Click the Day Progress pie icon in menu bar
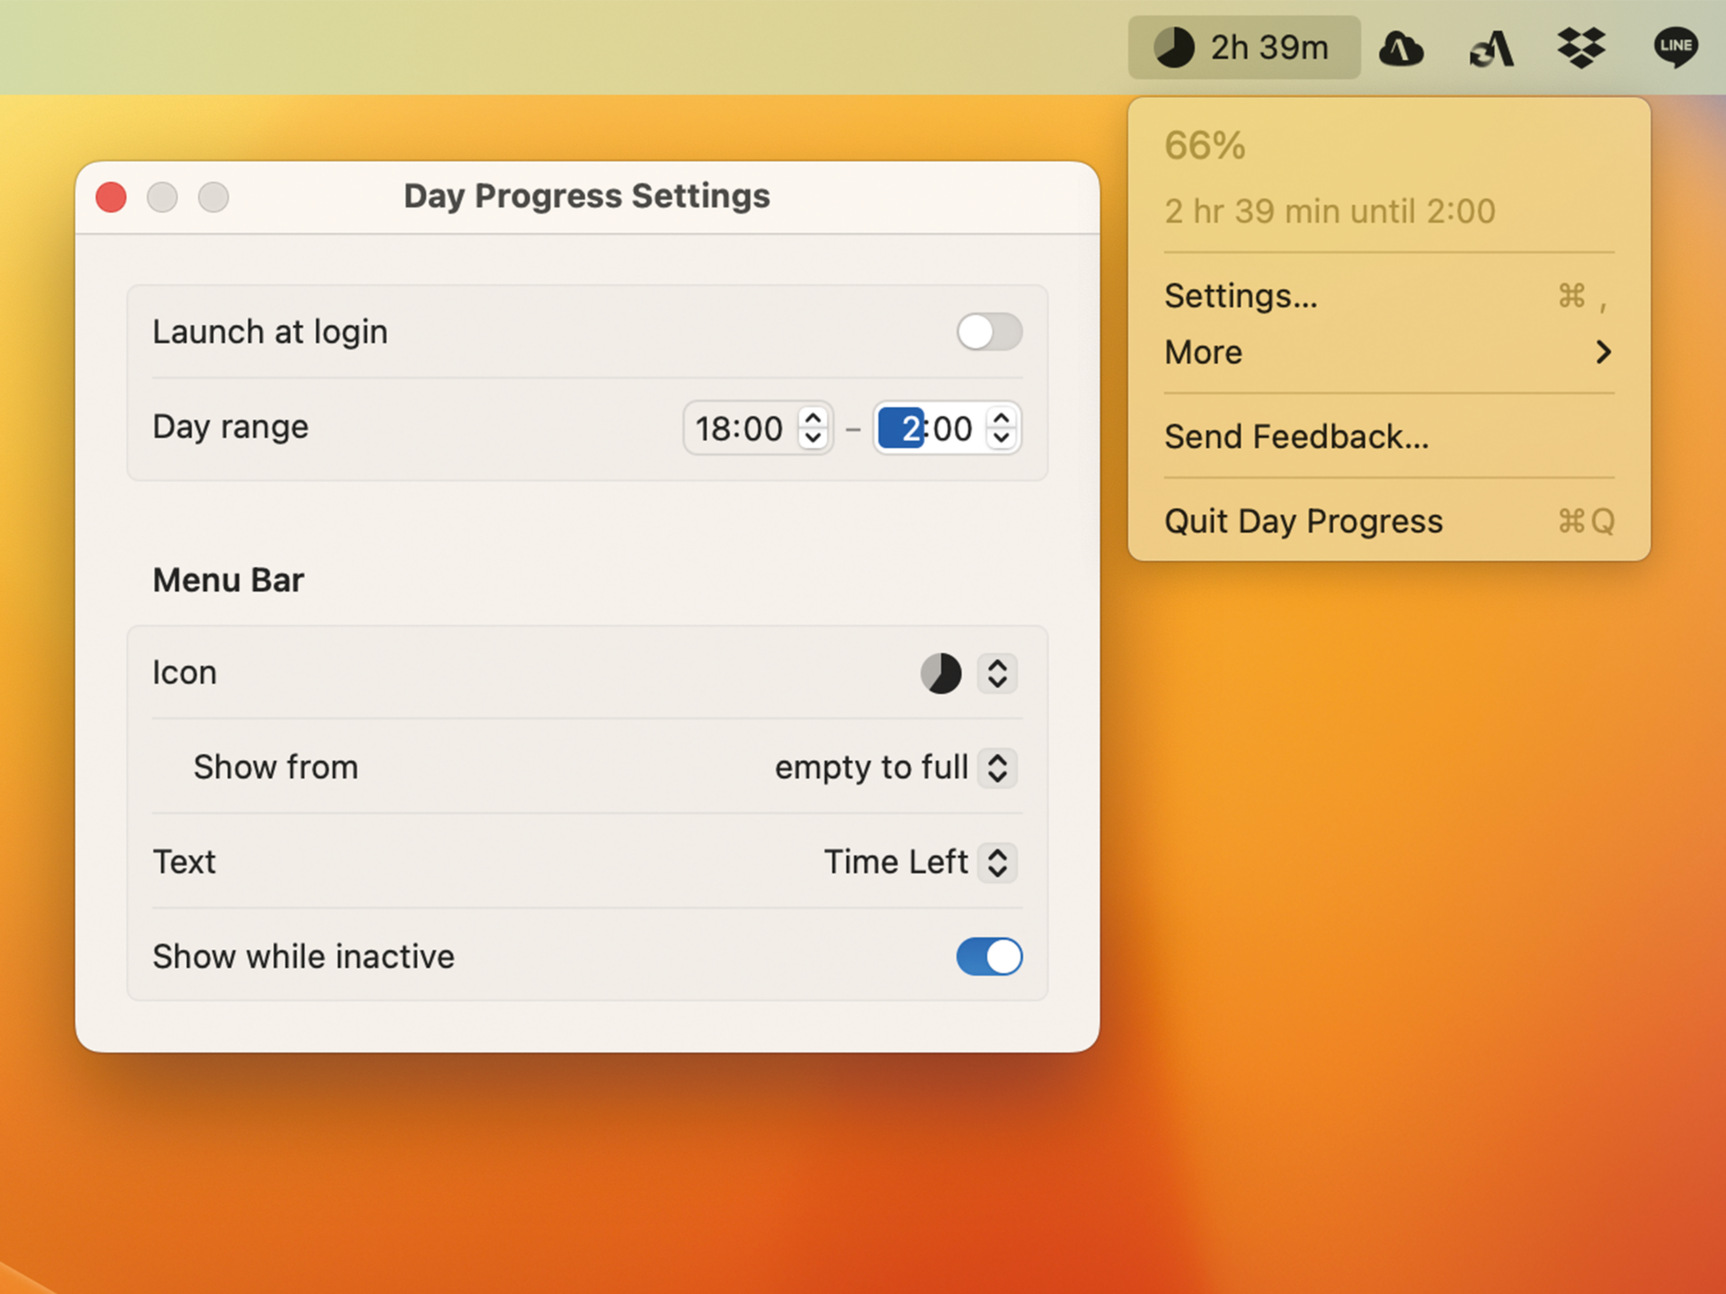 coord(1173,47)
